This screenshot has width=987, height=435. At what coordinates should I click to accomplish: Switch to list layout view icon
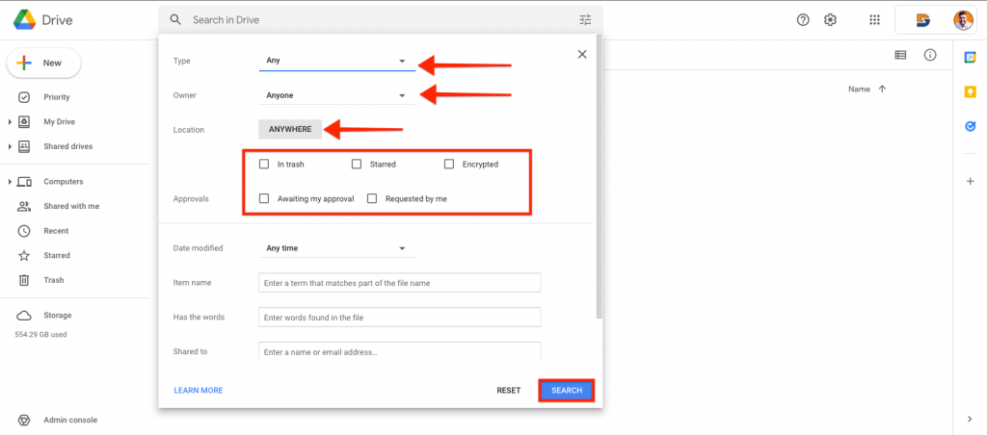pyautogui.click(x=901, y=55)
